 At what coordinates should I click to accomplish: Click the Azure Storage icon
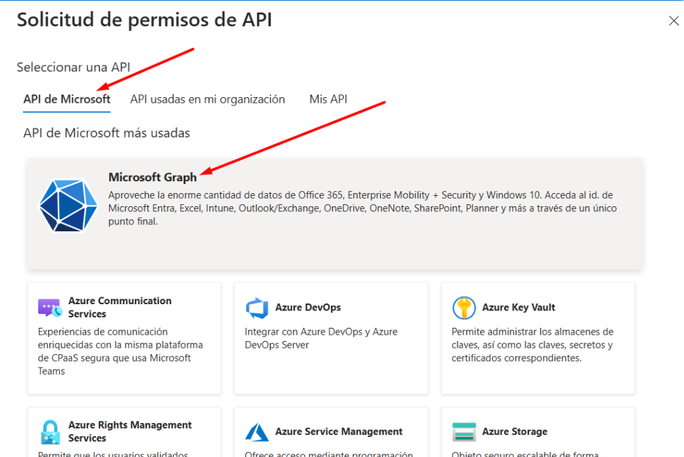tap(464, 432)
